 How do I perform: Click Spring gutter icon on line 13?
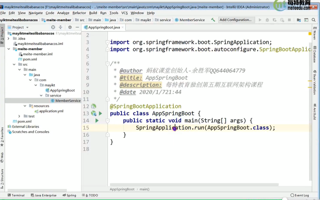[x=94, y=114]
